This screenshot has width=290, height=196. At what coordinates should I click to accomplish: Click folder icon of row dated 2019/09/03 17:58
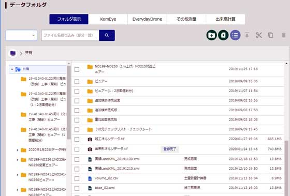(90, 110)
